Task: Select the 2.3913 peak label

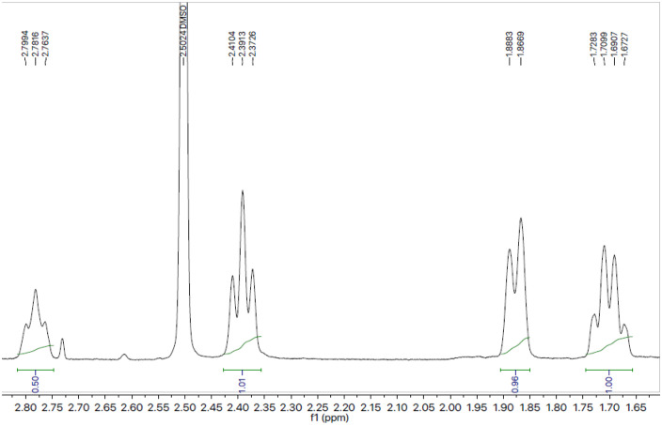Action: pos(243,45)
